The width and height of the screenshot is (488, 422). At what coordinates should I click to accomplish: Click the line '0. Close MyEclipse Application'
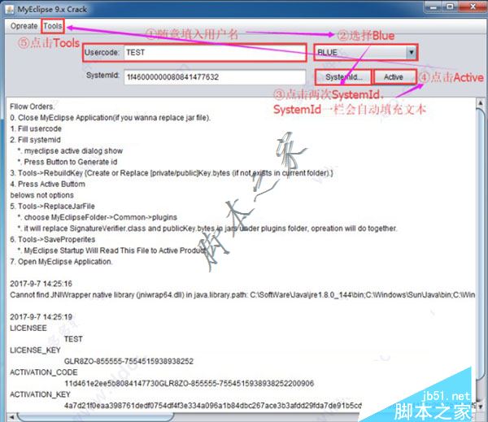[110, 118]
